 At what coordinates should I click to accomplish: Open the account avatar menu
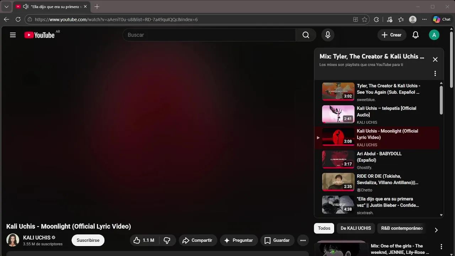pos(434,35)
